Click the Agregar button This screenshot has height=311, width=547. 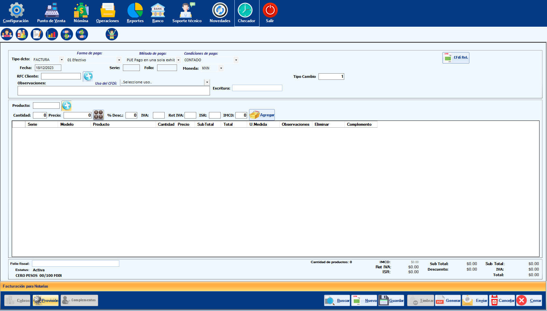[x=262, y=115]
